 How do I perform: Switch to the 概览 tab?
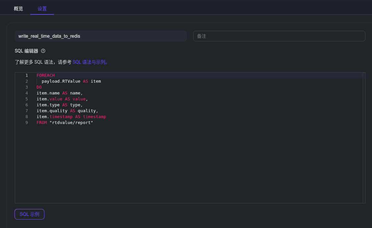coord(18,9)
